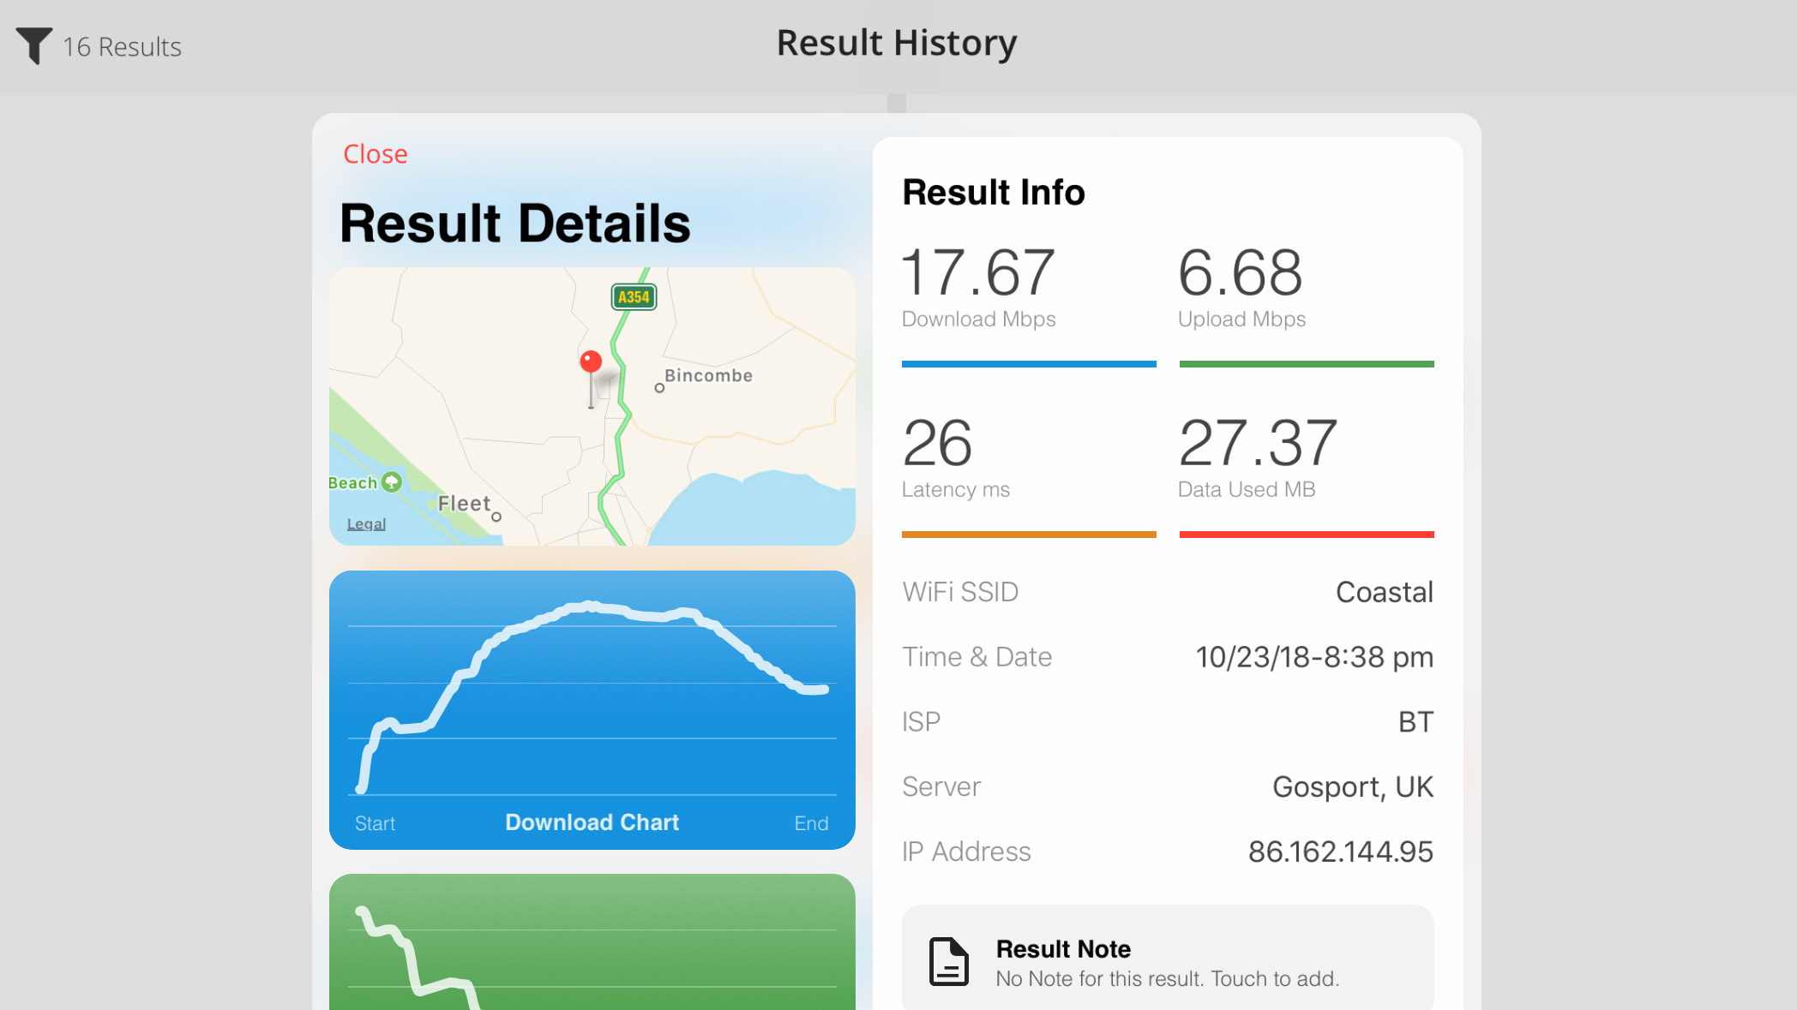
Task: Click the filter icon showing 16 Results
Action: tap(34, 45)
